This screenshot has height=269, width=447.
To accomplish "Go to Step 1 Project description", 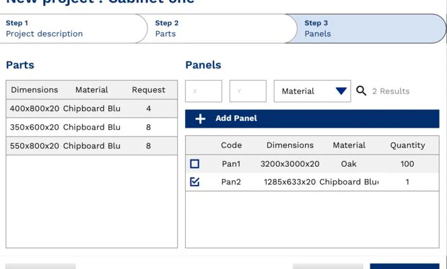I will [x=73, y=28].
